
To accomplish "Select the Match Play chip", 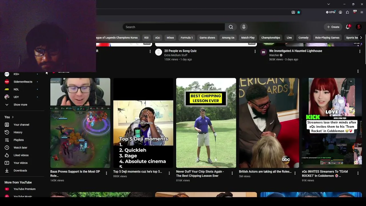I will pos(248,37).
